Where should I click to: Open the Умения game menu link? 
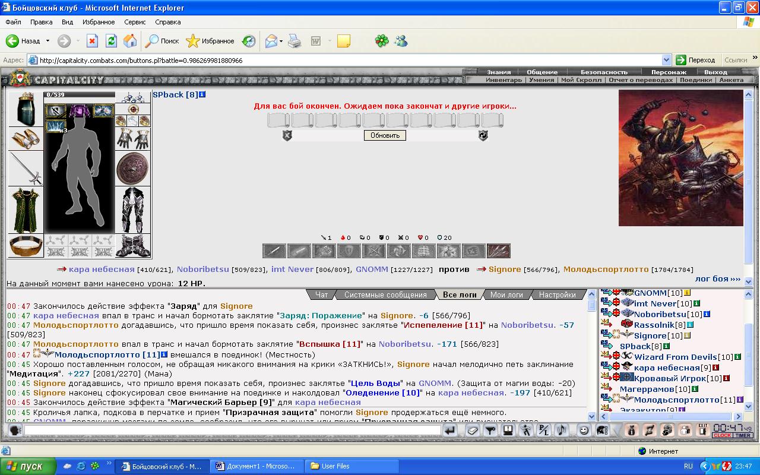tap(541, 80)
